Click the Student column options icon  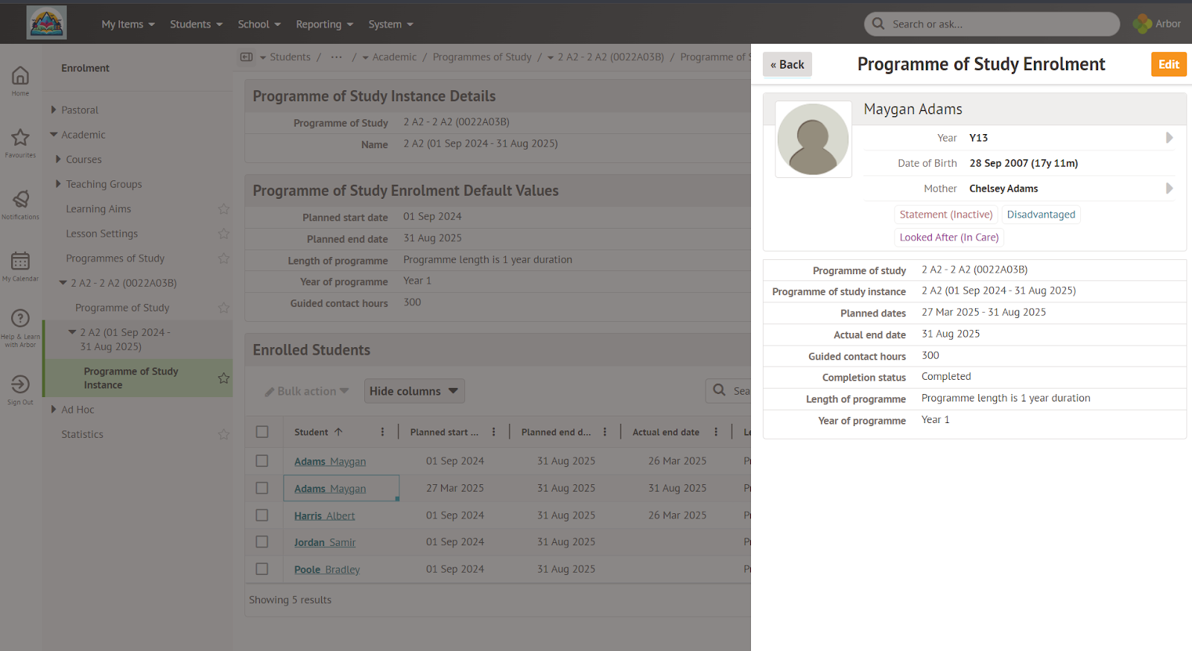point(383,432)
